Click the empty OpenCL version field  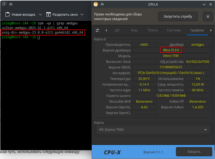(x=144, y=113)
